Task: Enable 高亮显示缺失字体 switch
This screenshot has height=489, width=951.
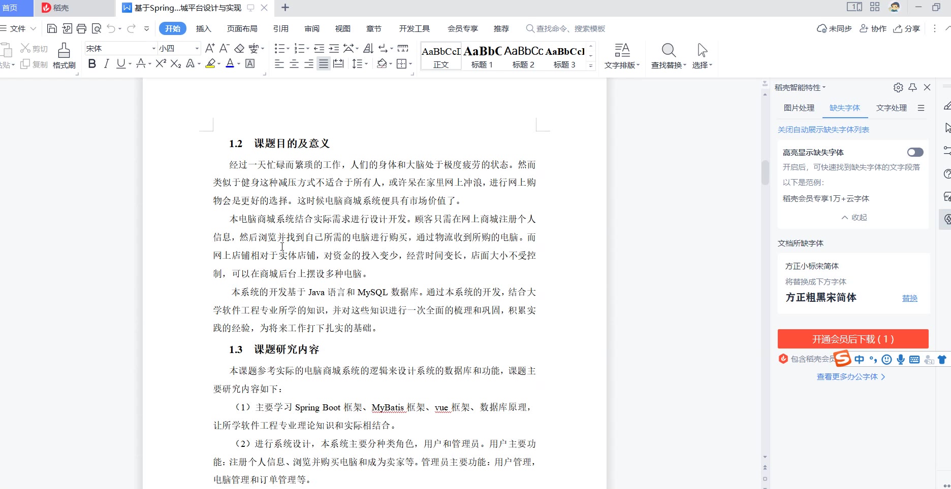Action: pos(915,152)
